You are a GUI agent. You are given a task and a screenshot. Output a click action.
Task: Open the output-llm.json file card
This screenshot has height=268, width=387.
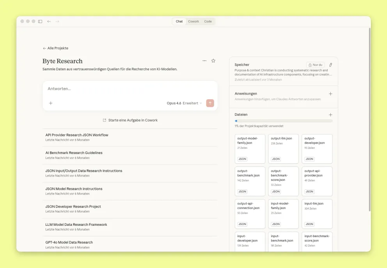pyautogui.click(x=283, y=148)
